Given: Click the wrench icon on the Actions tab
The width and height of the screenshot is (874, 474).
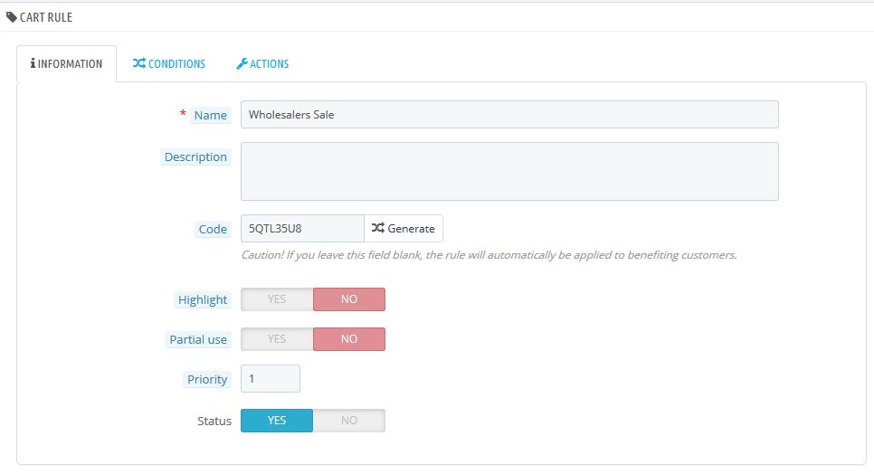Looking at the screenshot, I should tap(242, 64).
